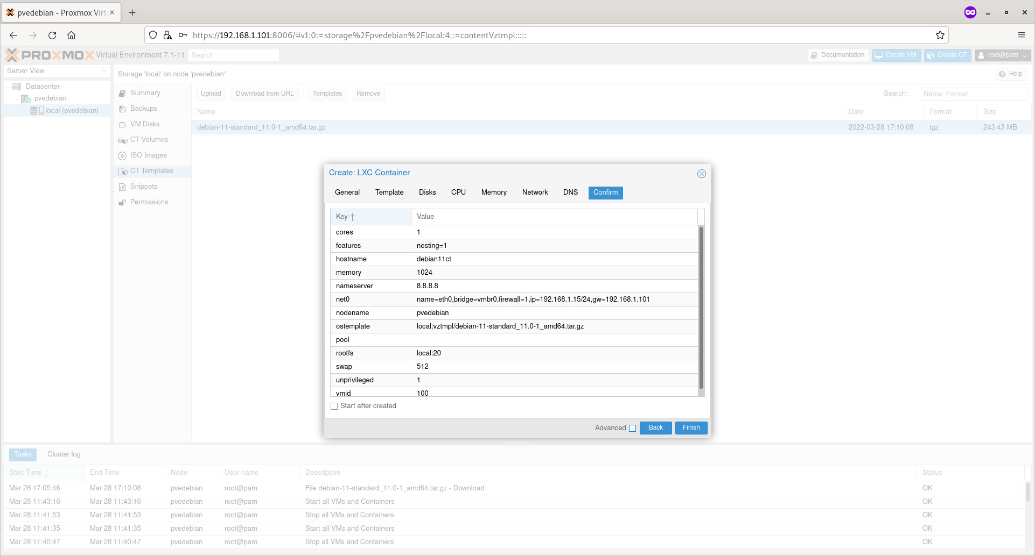The width and height of the screenshot is (1035, 556).
Task: Open the Documentation button
Action: click(838, 55)
